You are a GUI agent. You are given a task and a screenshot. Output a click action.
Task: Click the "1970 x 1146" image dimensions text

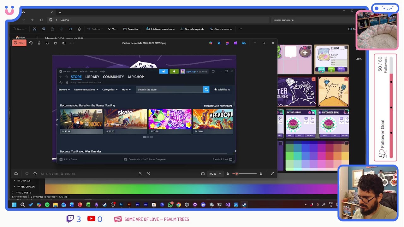point(52,174)
